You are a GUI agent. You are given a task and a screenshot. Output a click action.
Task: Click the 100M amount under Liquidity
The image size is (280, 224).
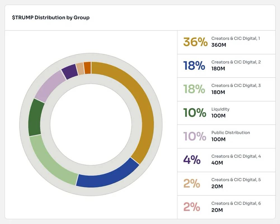pos(218,116)
